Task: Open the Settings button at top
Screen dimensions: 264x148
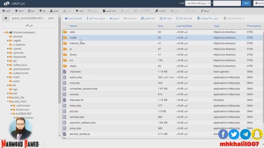Action: tap(259, 3)
